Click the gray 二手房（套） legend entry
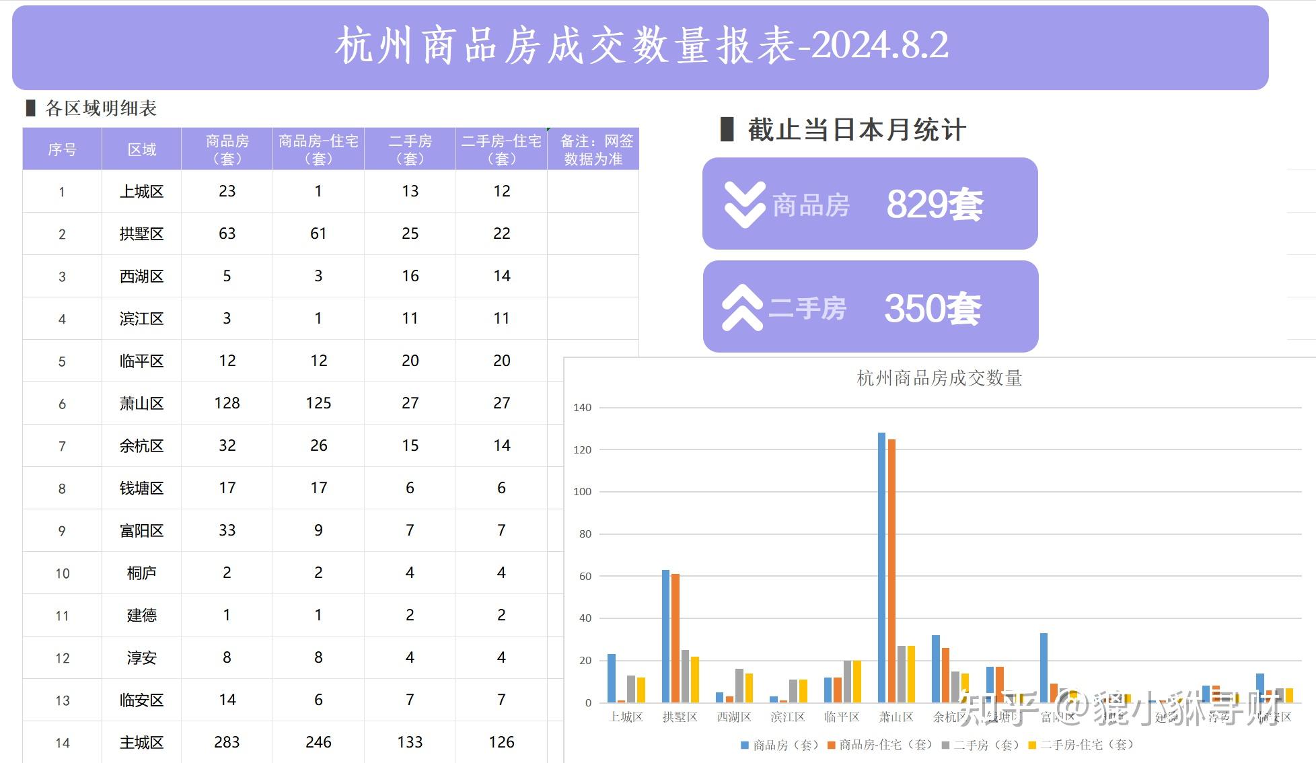Screen dimensions: 1316x763 coord(981,745)
